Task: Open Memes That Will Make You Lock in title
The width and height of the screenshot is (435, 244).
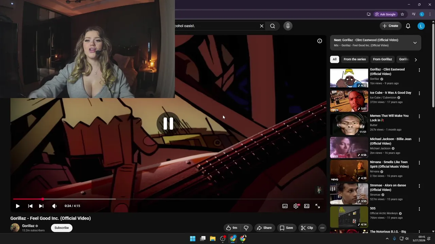Action: point(389,118)
